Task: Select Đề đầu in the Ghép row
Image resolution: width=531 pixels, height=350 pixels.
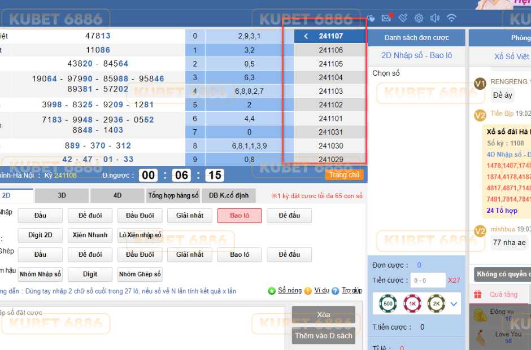Action: tap(289, 255)
